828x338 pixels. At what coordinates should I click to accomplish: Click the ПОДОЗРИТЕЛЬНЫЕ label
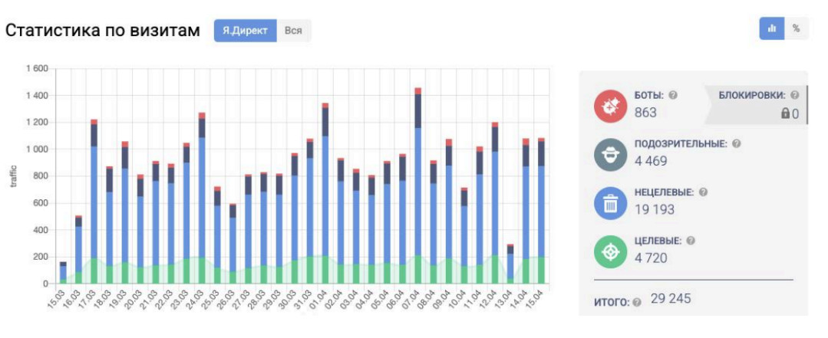tap(681, 144)
